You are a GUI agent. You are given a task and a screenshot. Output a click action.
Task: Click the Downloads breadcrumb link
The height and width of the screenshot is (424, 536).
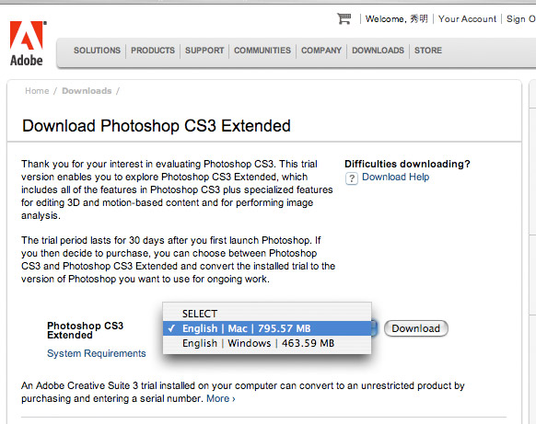pyautogui.click(x=87, y=91)
